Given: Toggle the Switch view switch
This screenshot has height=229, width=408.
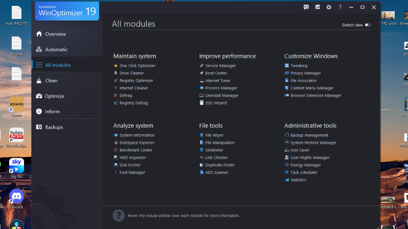Looking at the screenshot, I should pyautogui.click(x=368, y=25).
